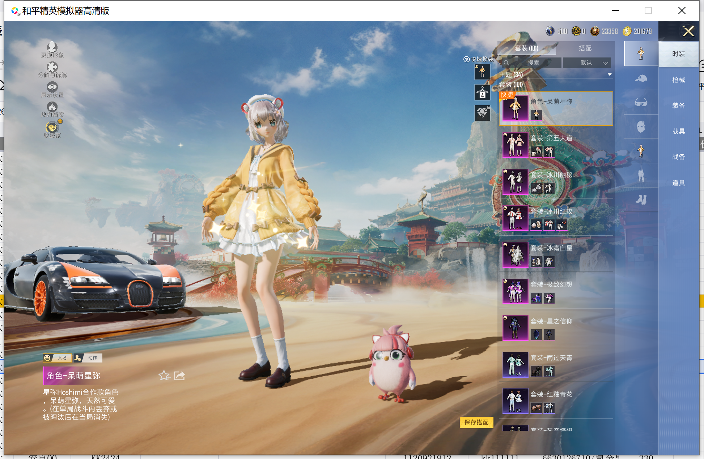Select the glasses category icon
Screen dimensions: 704x459
pyautogui.click(x=641, y=103)
